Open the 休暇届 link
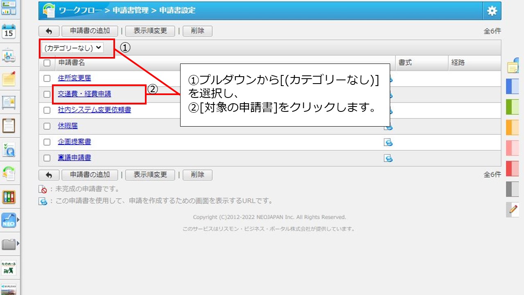 coord(68,126)
